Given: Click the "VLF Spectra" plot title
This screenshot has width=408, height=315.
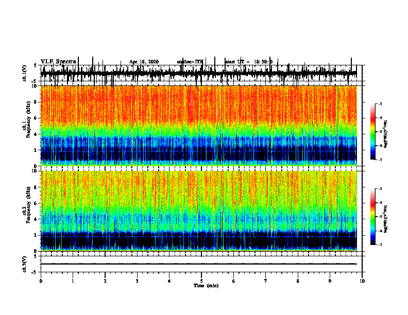Looking at the screenshot, I should pos(58,61).
